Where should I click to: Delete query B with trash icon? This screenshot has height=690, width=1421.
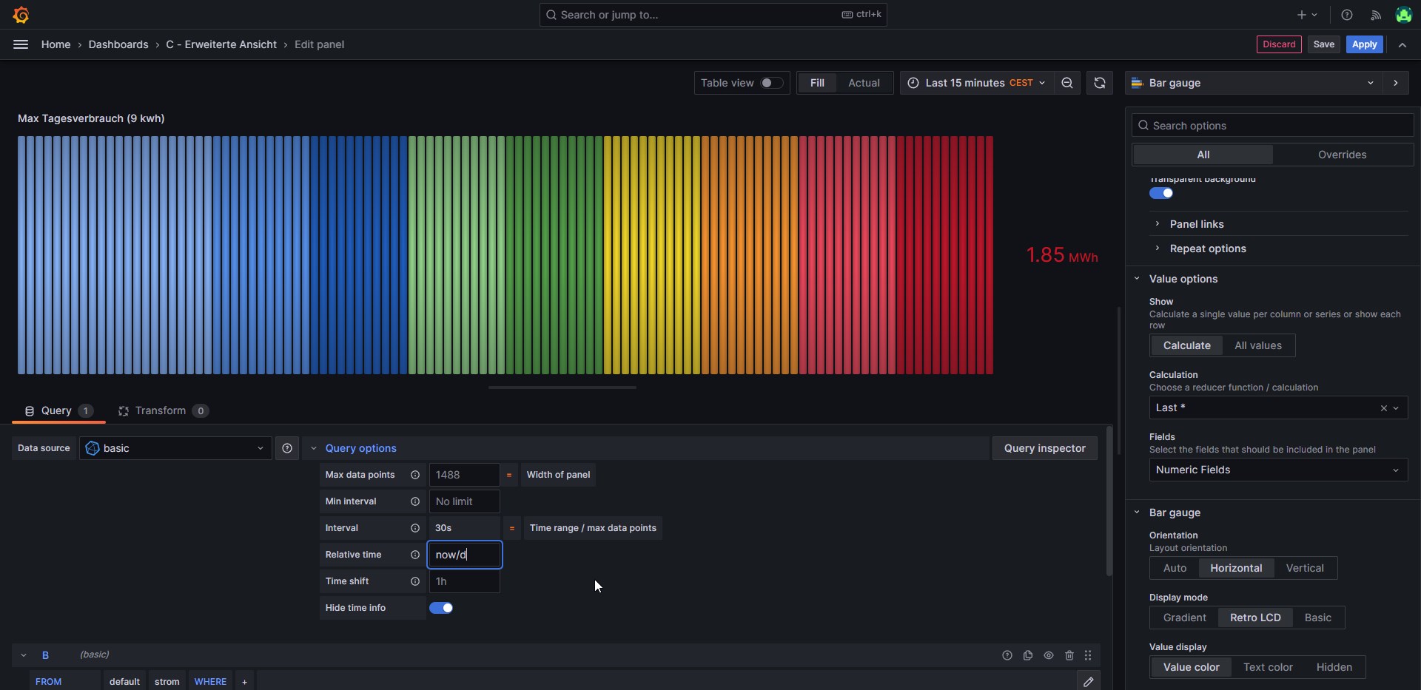1069,655
